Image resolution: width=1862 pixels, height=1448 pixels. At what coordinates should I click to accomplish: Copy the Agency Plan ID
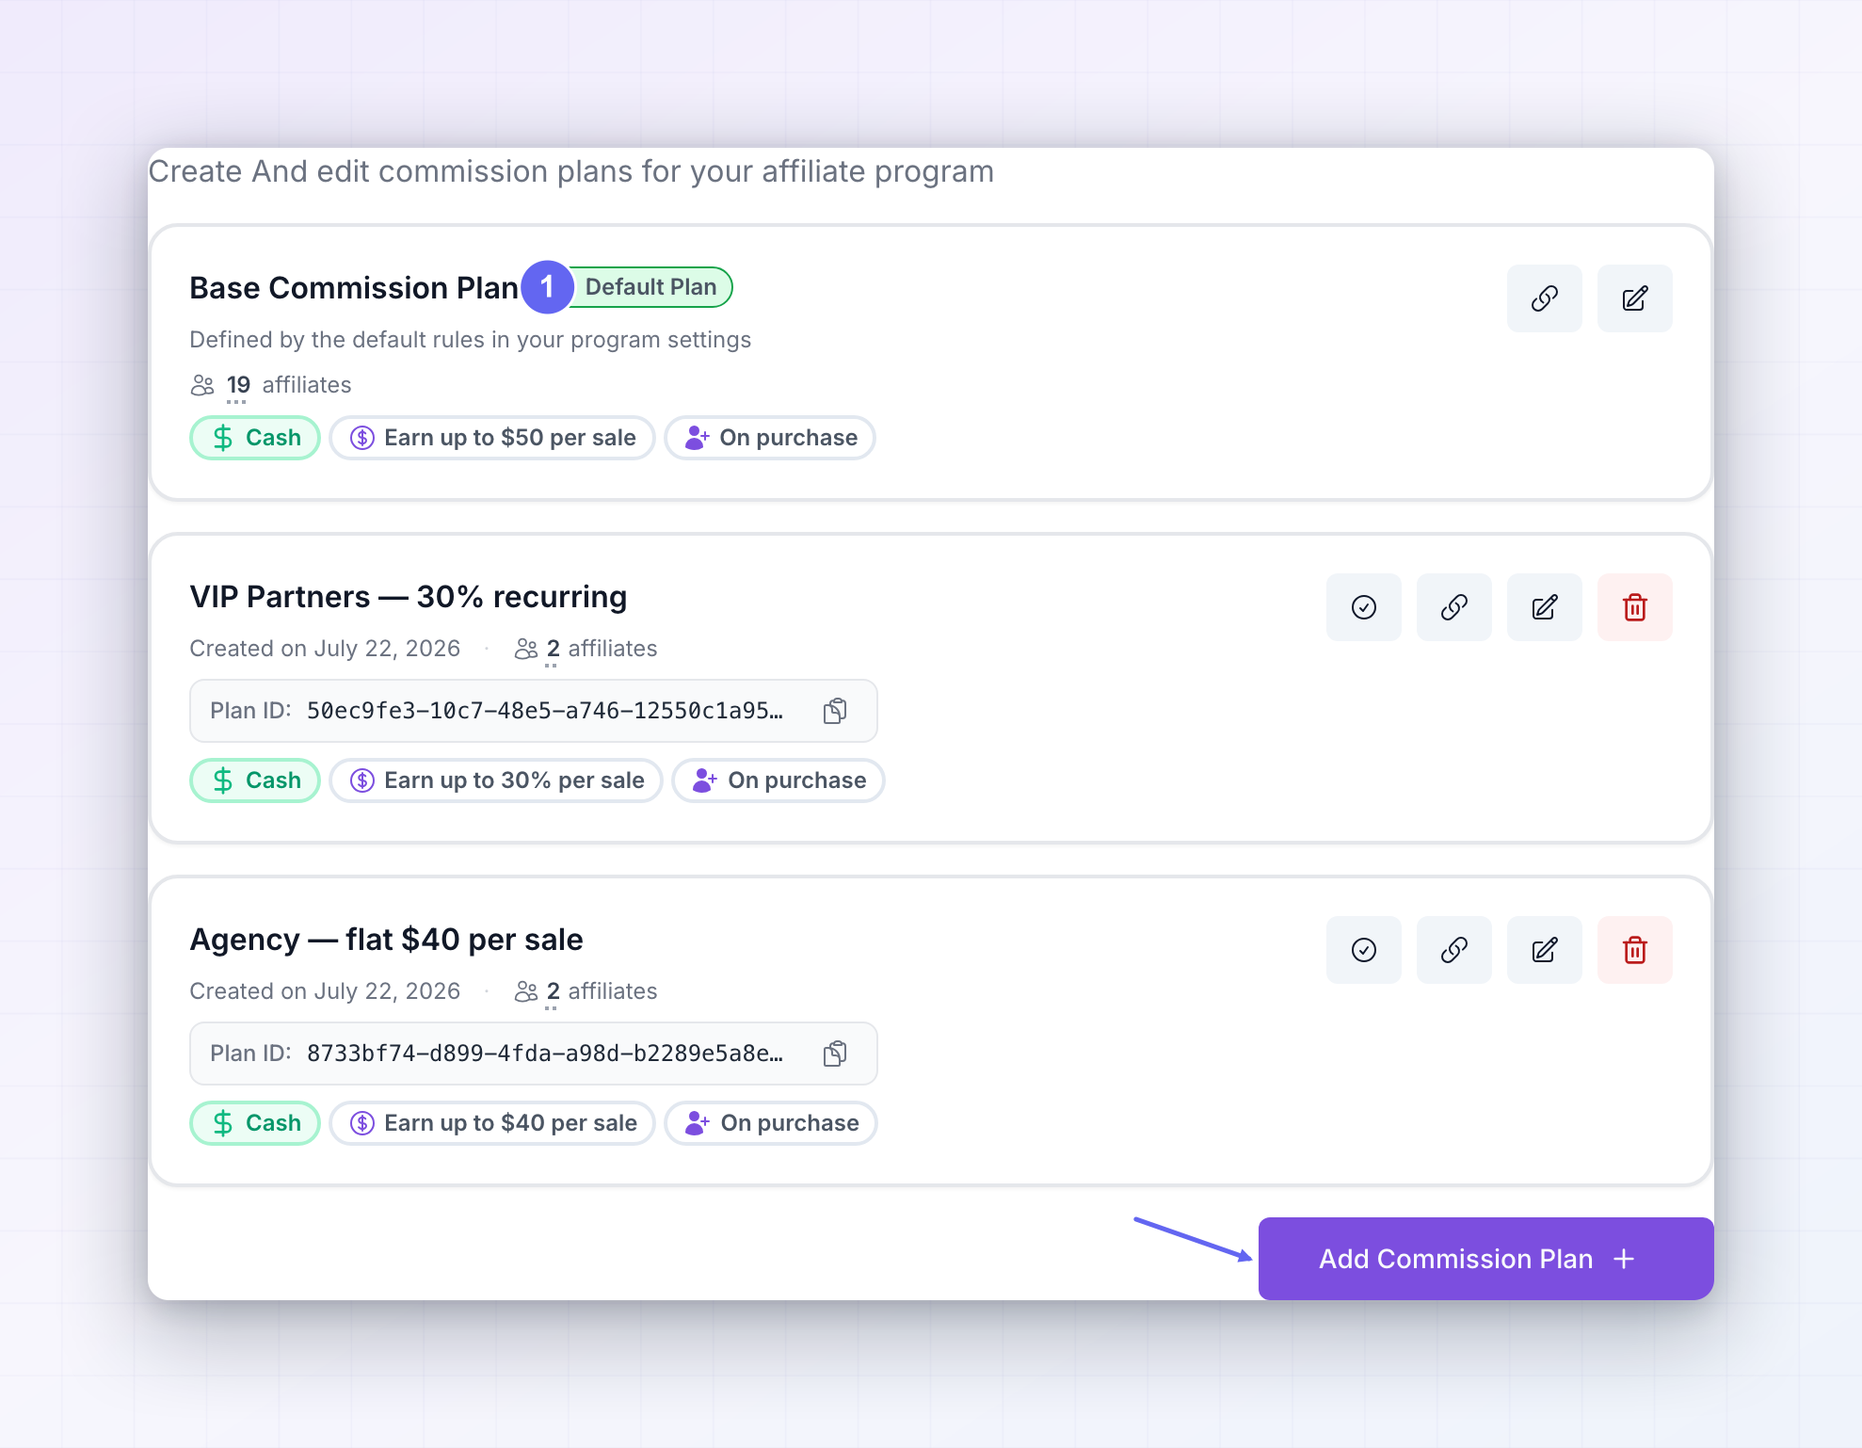pos(835,1054)
